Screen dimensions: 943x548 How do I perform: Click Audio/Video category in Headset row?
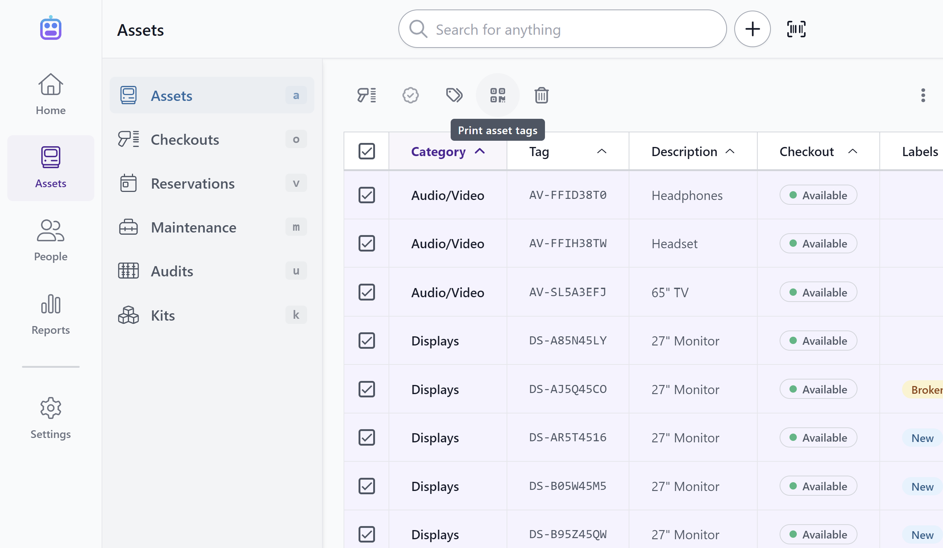(447, 244)
